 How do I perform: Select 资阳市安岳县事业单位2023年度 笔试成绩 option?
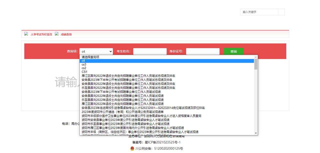[167, 120]
